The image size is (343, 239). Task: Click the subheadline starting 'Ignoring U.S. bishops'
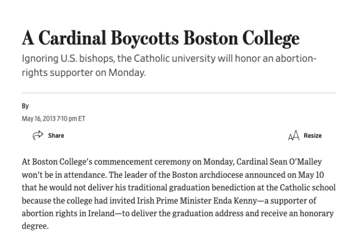click(x=169, y=58)
